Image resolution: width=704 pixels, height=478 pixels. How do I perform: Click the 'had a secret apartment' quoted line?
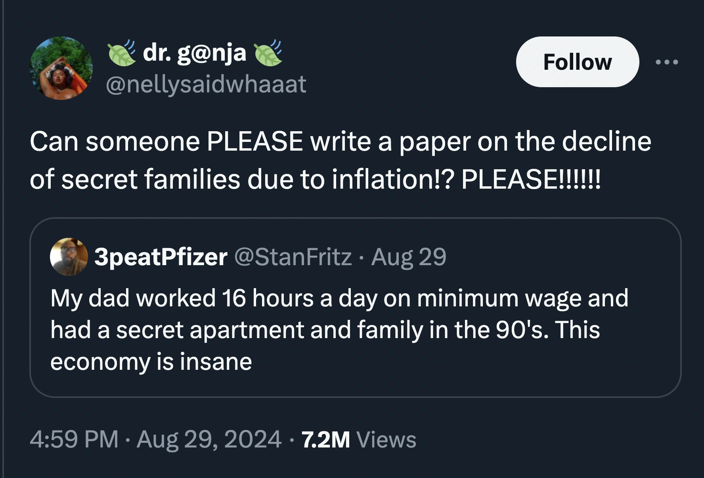pos(325,330)
